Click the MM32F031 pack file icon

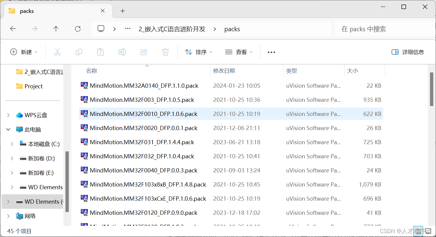click(x=84, y=142)
